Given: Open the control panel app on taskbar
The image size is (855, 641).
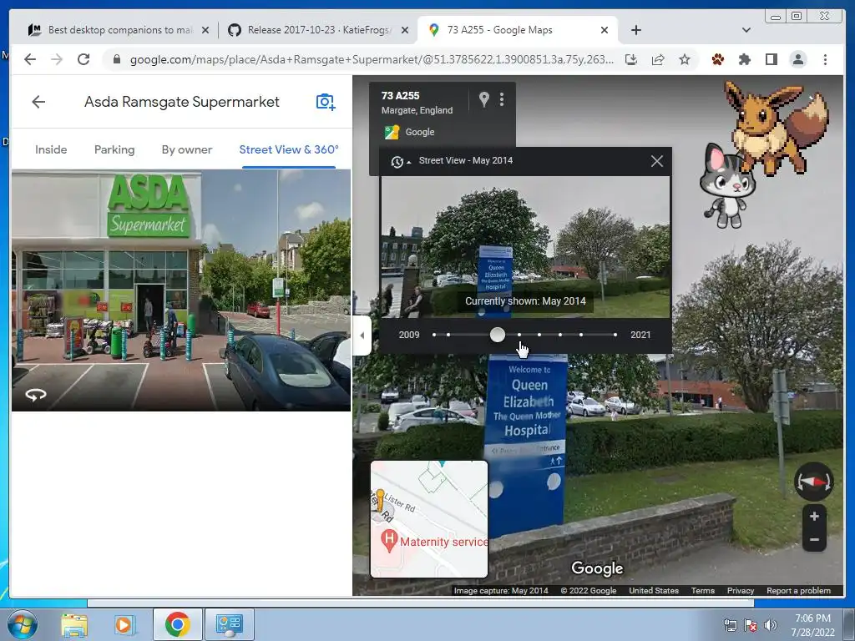Looking at the screenshot, I should (x=229, y=624).
